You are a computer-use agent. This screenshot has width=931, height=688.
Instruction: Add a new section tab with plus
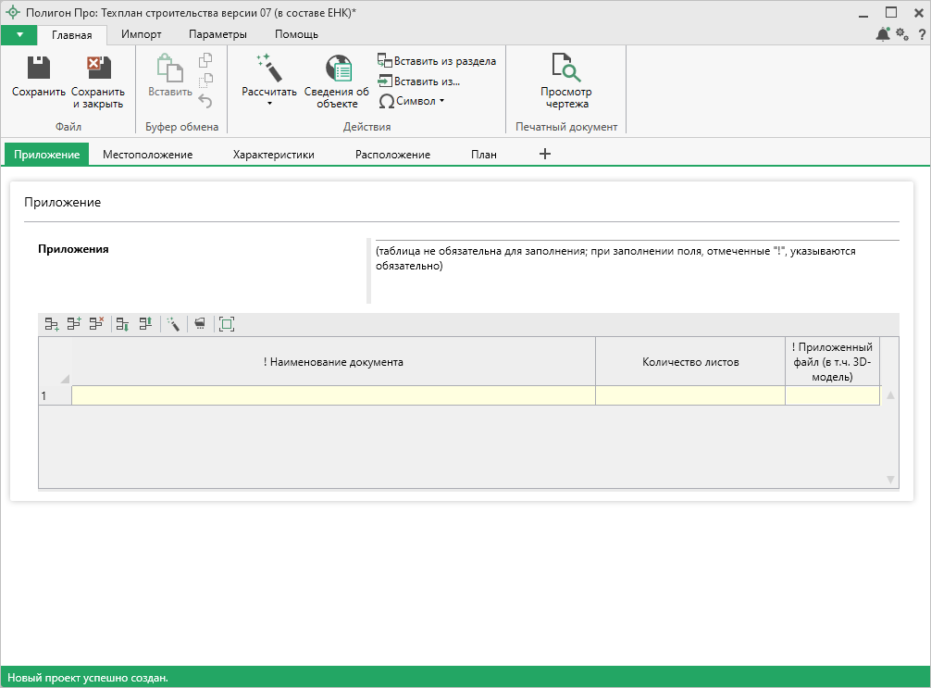[544, 154]
